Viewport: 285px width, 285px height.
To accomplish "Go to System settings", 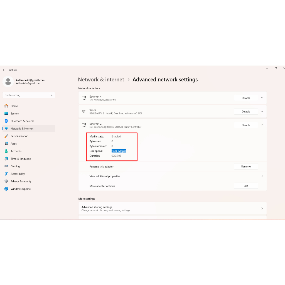I will coord(29,114).
